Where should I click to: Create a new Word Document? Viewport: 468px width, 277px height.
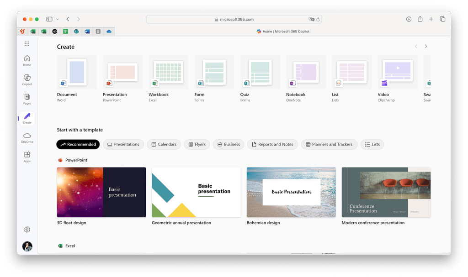click(x=77, y=78)
